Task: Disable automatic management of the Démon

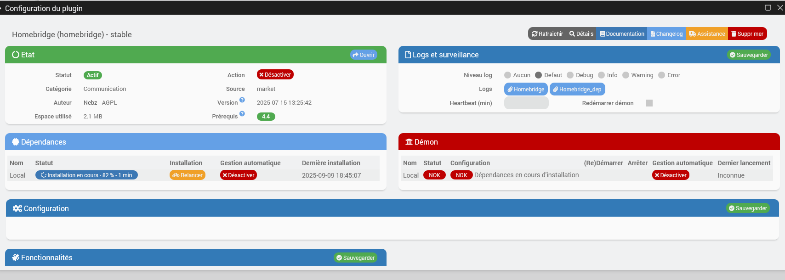Action: tap(671, 175)
